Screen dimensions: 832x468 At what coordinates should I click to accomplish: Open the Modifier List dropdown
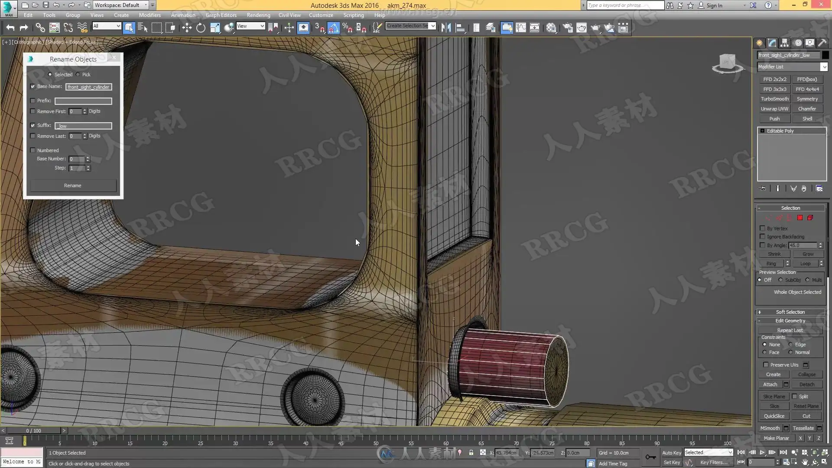pos(824,67)
